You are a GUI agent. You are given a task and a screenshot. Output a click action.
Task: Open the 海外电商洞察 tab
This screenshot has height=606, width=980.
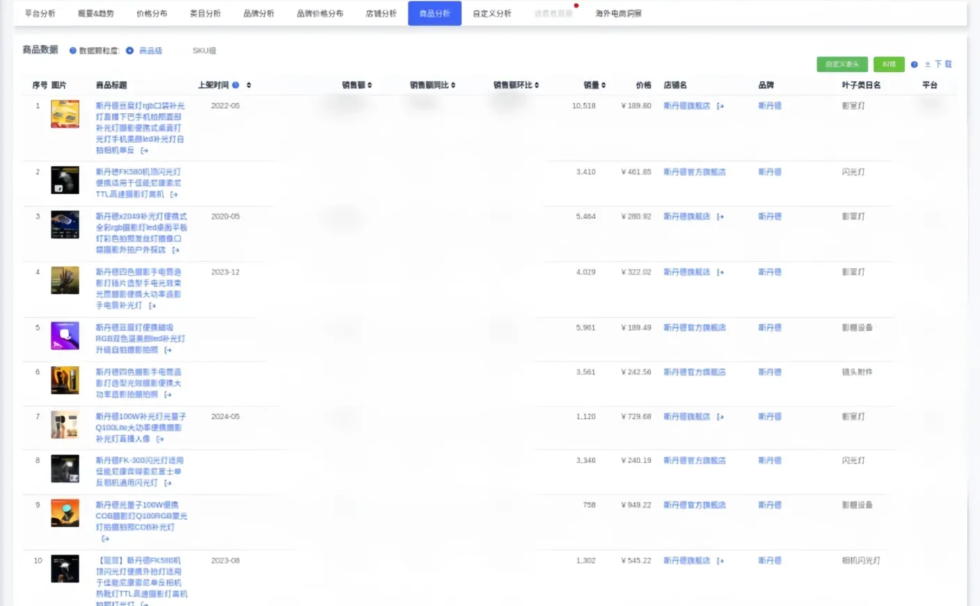(x=618, y=13)
